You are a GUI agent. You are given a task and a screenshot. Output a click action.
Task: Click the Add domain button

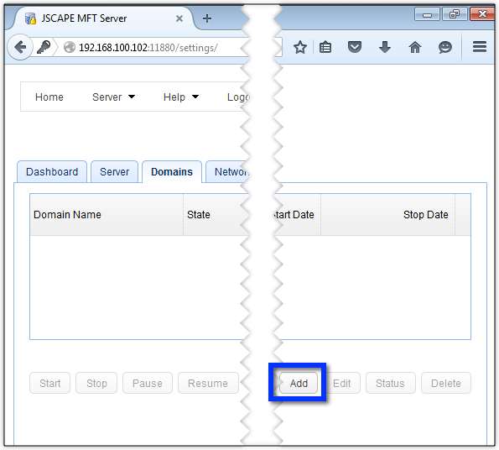click(x=299, y=383)
